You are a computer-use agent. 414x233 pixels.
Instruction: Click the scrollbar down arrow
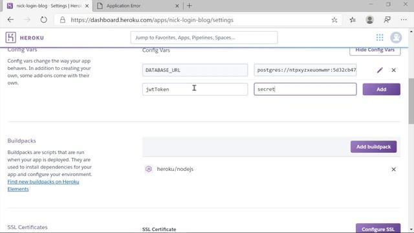[x=411, y=230]
